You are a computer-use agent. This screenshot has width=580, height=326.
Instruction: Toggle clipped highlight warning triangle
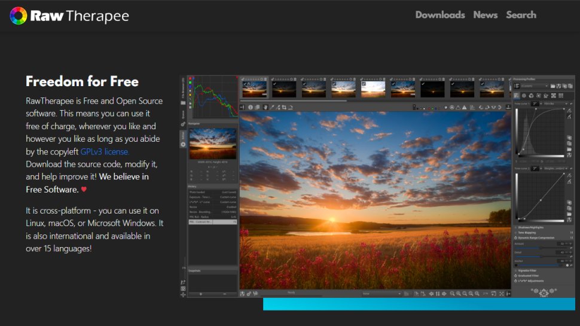point(464,107)
